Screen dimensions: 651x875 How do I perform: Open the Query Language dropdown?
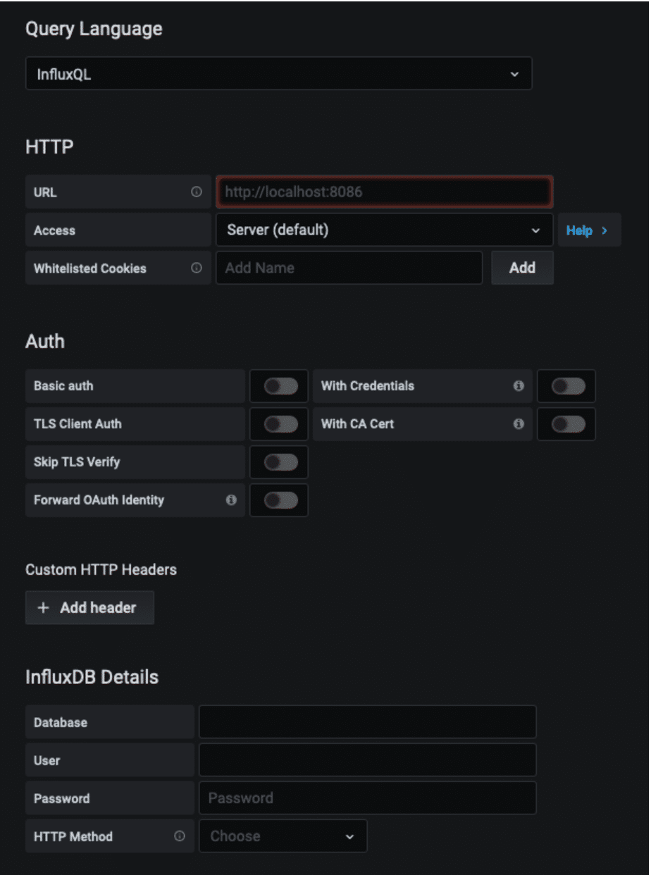pos(278,73)
